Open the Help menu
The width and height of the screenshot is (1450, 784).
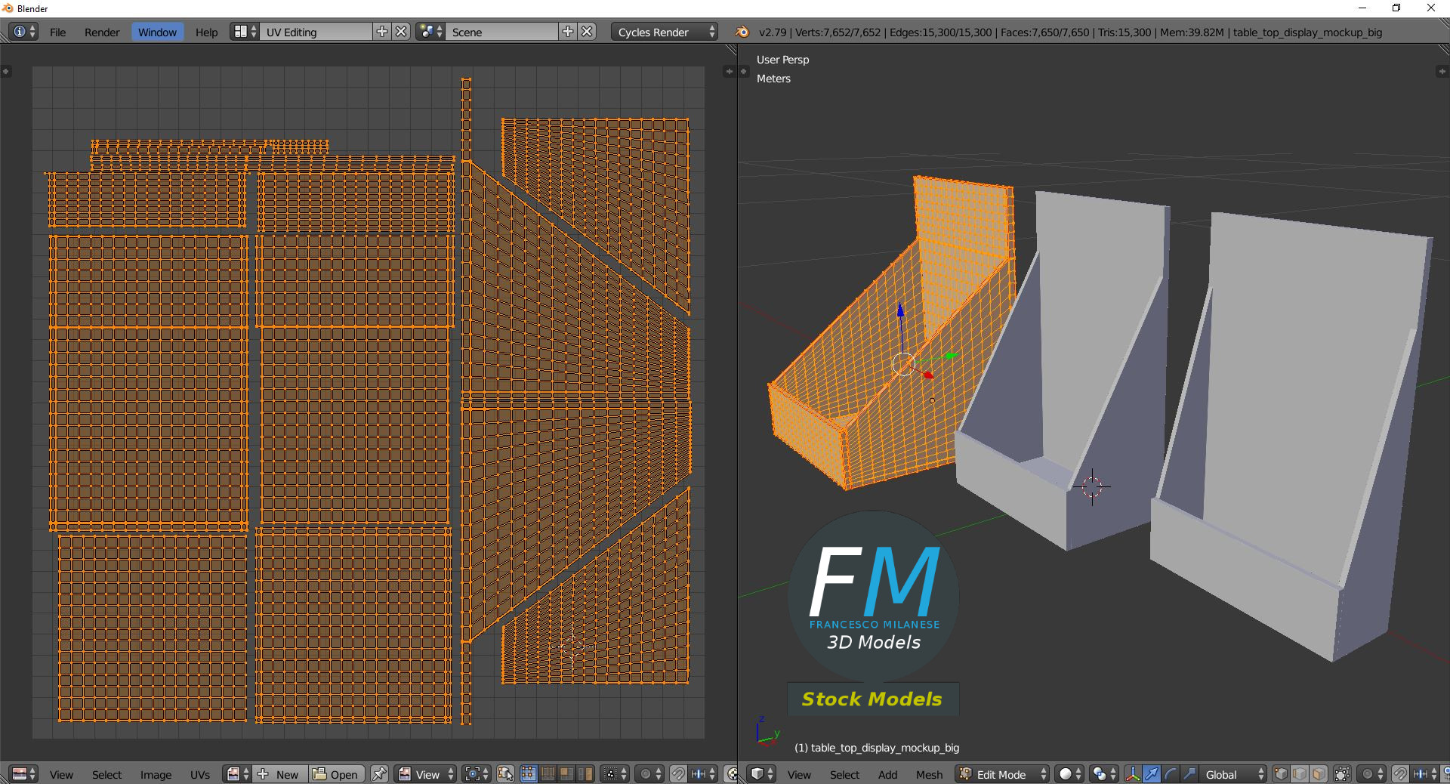206,32
